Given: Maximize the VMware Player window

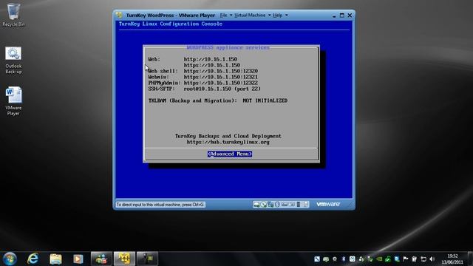Looking at the screenshot, I should 341,15.
